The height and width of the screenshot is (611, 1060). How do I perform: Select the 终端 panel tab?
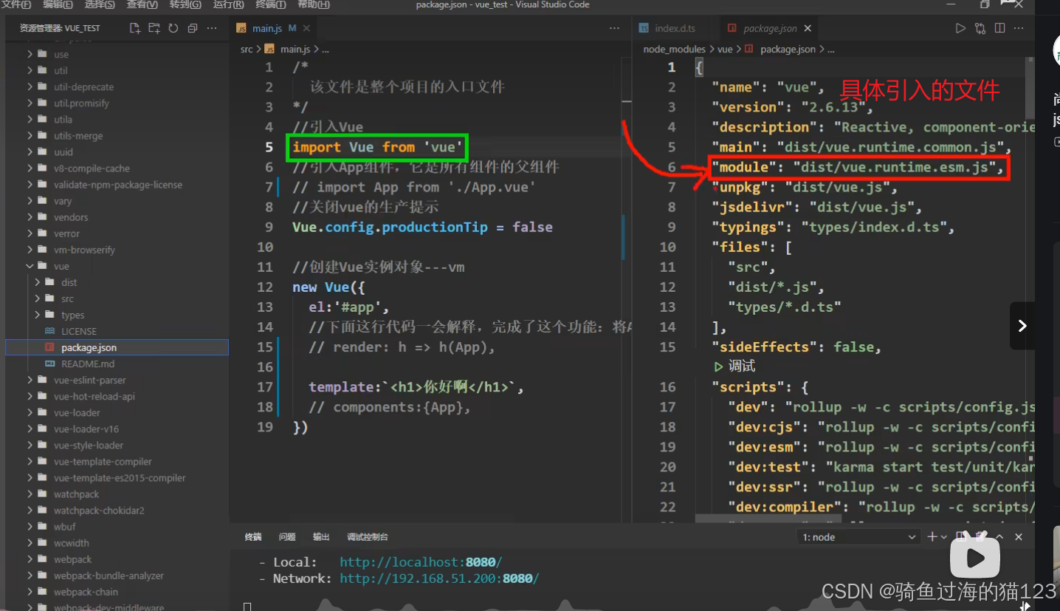tap(253, 537)
